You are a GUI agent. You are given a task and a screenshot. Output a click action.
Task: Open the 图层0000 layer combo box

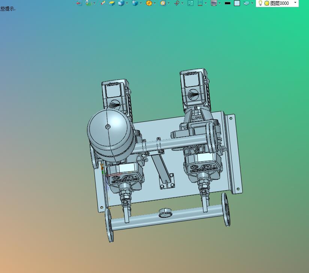click(277, 3)
